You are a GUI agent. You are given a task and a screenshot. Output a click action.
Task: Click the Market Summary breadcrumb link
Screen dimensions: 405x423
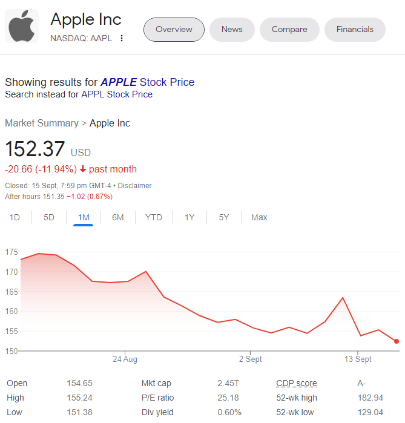tap(42, 123)
